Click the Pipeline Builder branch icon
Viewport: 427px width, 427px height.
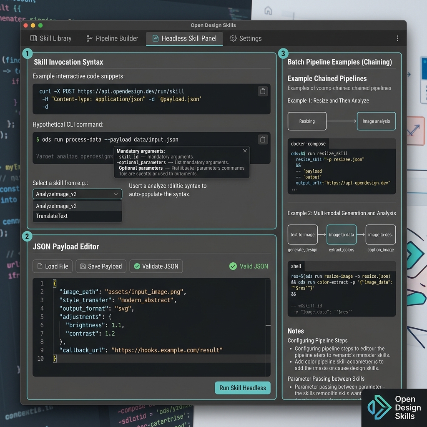point(89,38)
